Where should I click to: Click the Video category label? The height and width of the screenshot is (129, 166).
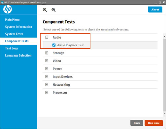pos(57,61)
